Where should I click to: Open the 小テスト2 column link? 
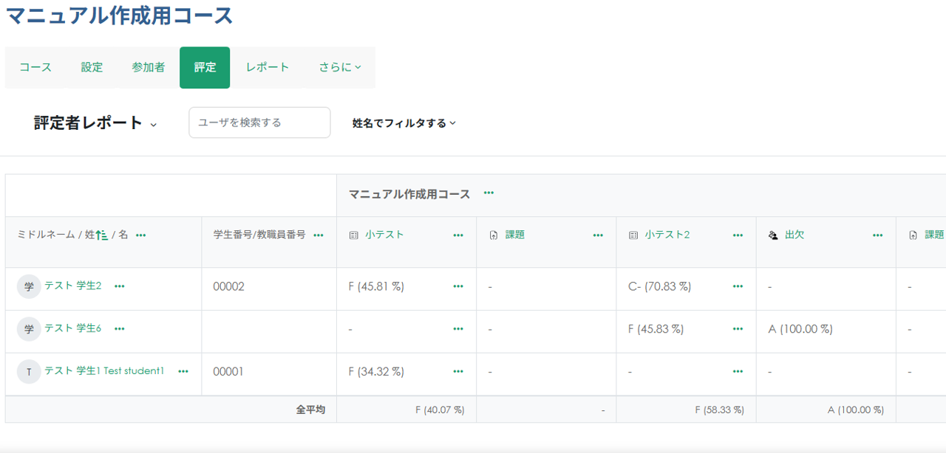click(x=667, y=235)
